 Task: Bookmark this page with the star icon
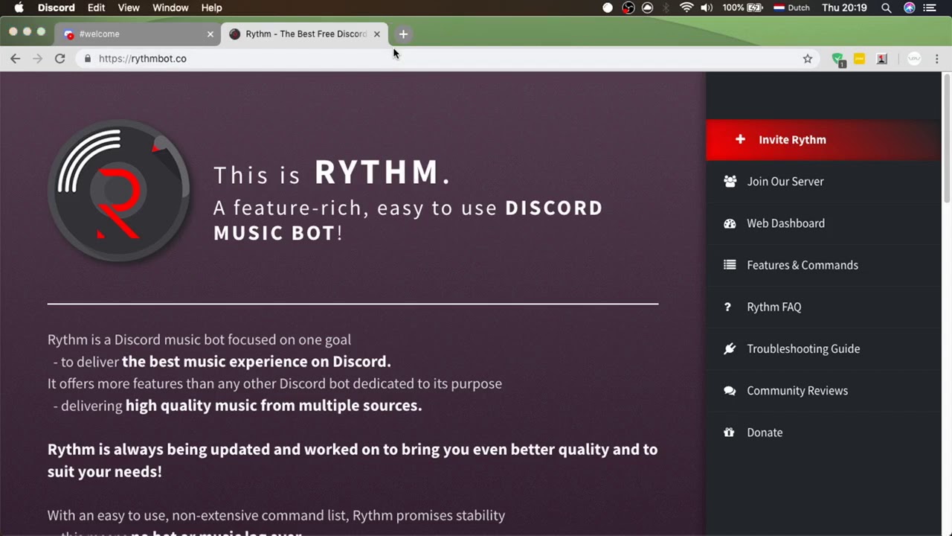point(808,59)
